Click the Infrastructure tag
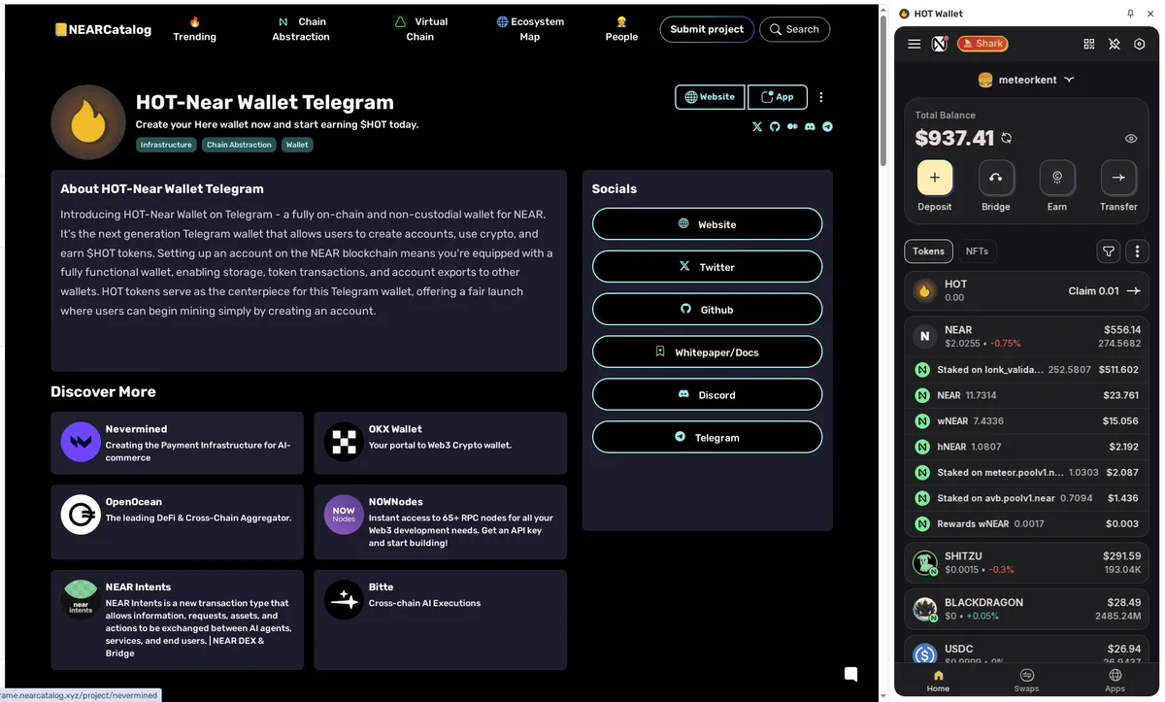1165x702 pixels. coord(166,145)
